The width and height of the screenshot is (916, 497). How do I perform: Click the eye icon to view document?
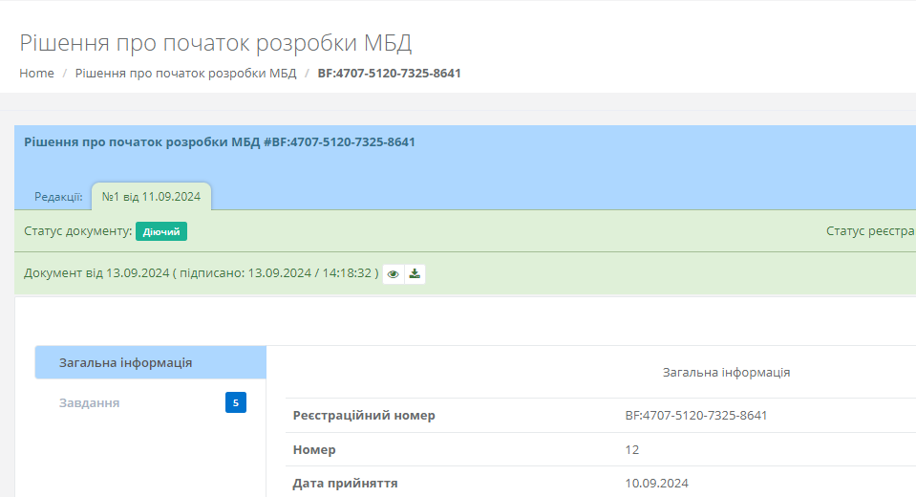(393, 274)
